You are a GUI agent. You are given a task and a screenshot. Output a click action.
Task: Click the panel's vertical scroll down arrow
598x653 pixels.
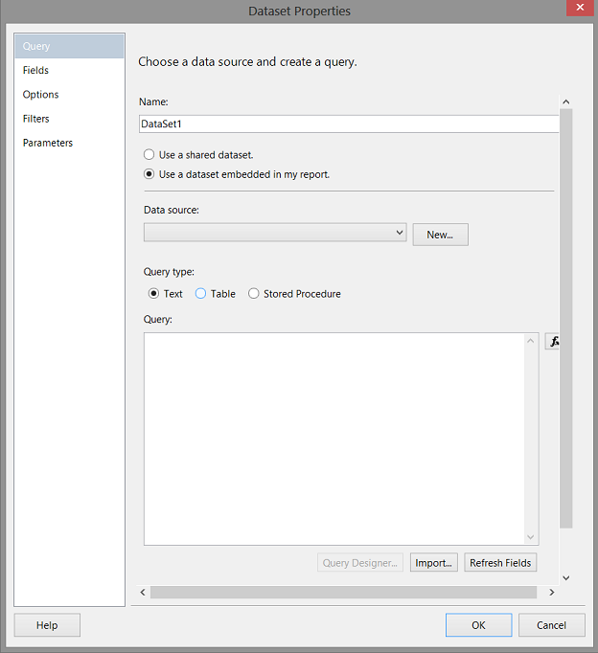pos(566,577)
